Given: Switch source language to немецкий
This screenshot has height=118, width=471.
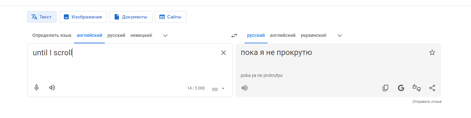Looking at the screenshot, I should coord(141,36).
